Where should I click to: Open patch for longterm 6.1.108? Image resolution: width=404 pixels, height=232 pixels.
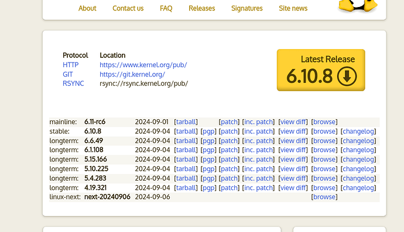pos(229,150)
